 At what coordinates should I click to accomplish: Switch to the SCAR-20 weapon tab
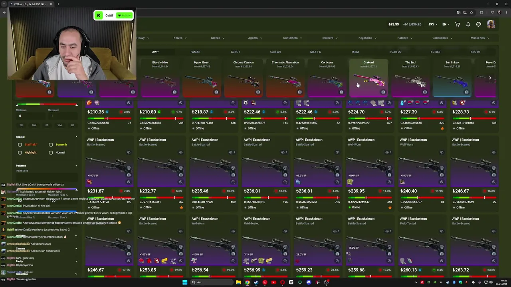(x=395, y=52)
